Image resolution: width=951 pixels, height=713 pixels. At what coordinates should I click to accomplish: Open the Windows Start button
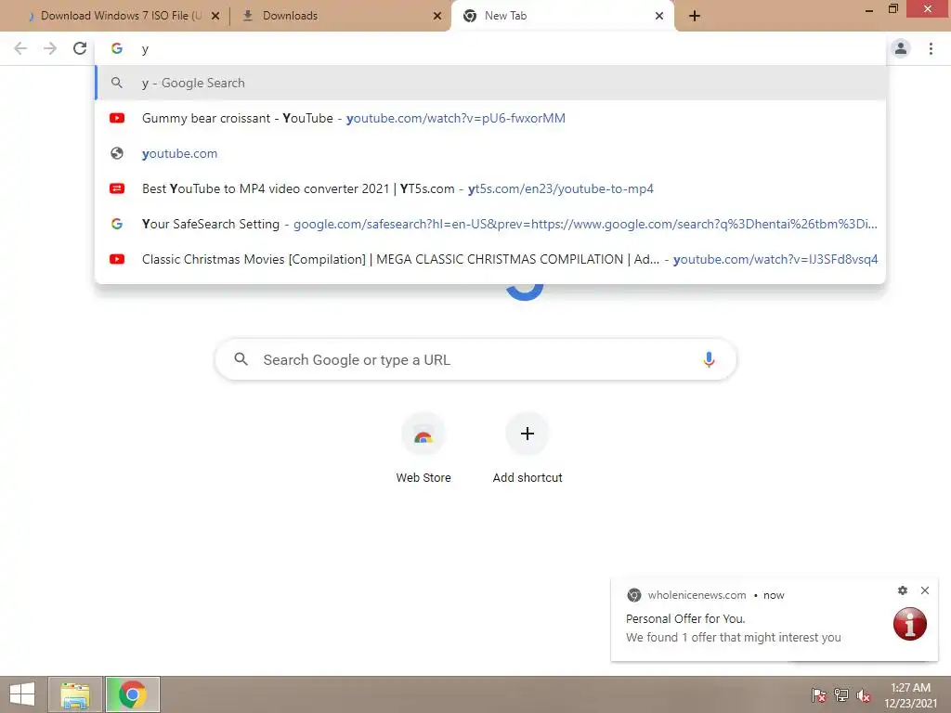pyautogui.click(x=22, y=694)
